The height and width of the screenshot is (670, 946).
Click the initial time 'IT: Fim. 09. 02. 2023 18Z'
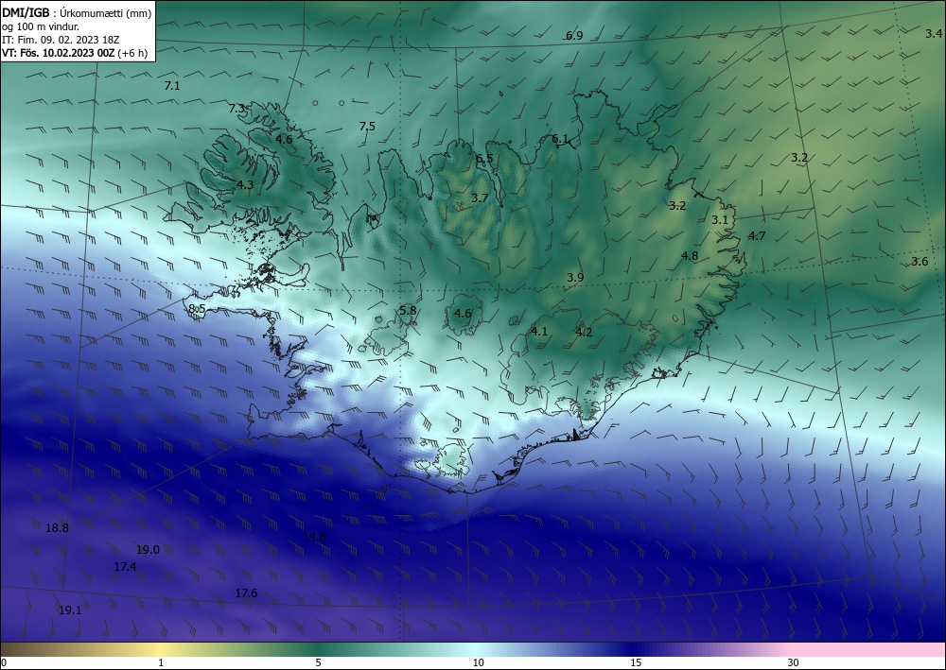61,40
